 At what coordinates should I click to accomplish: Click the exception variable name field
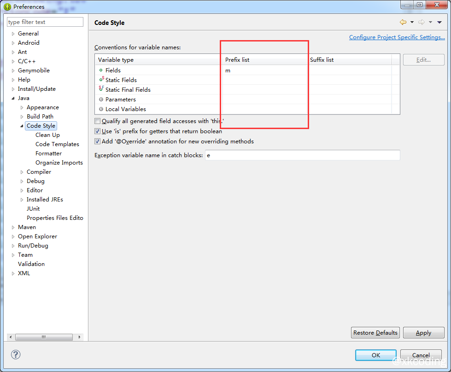[302, 155]
